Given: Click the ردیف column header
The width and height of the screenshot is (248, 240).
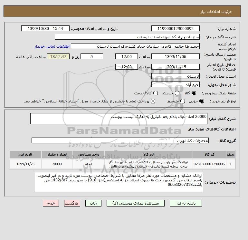Looking at the screenshot, I should pos(231,155).
